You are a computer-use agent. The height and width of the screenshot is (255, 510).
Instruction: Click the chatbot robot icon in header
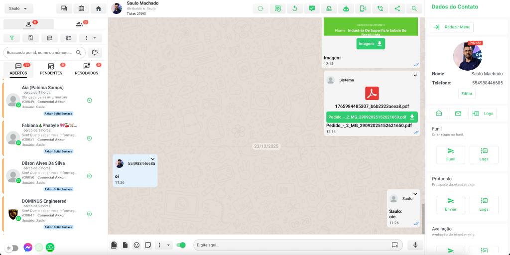coord(346,8)
